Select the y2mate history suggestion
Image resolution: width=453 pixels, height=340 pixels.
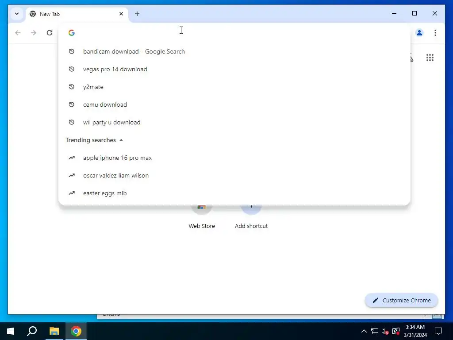pyautogui.click(x=234, y=87)
